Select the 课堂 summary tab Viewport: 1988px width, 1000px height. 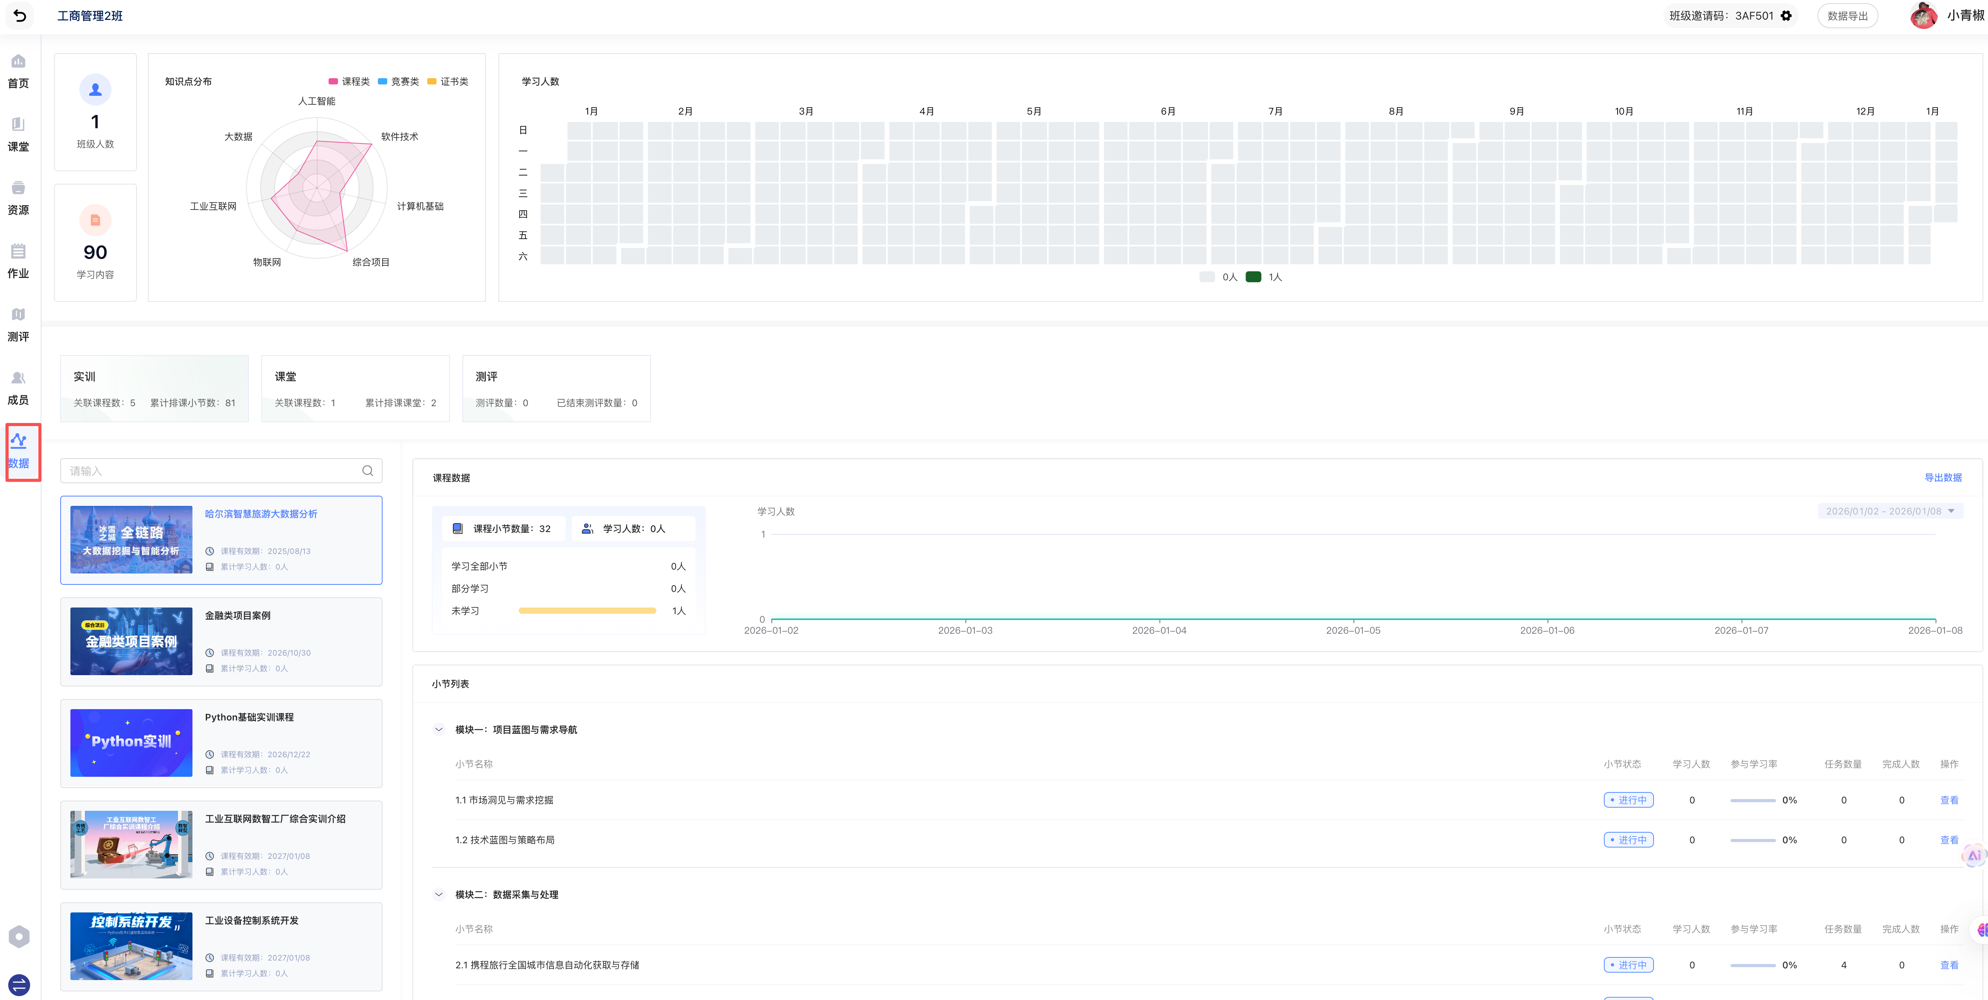[355, 388]
